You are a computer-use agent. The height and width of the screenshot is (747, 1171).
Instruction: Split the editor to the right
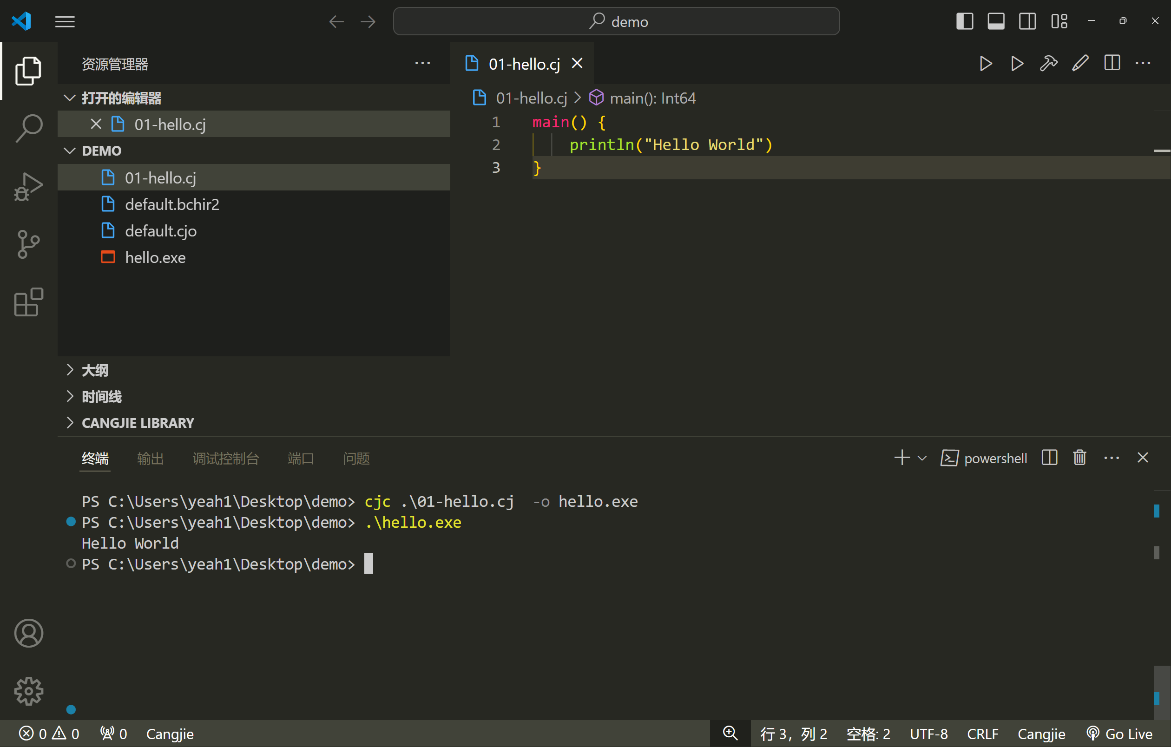(x=1112, y=64)
